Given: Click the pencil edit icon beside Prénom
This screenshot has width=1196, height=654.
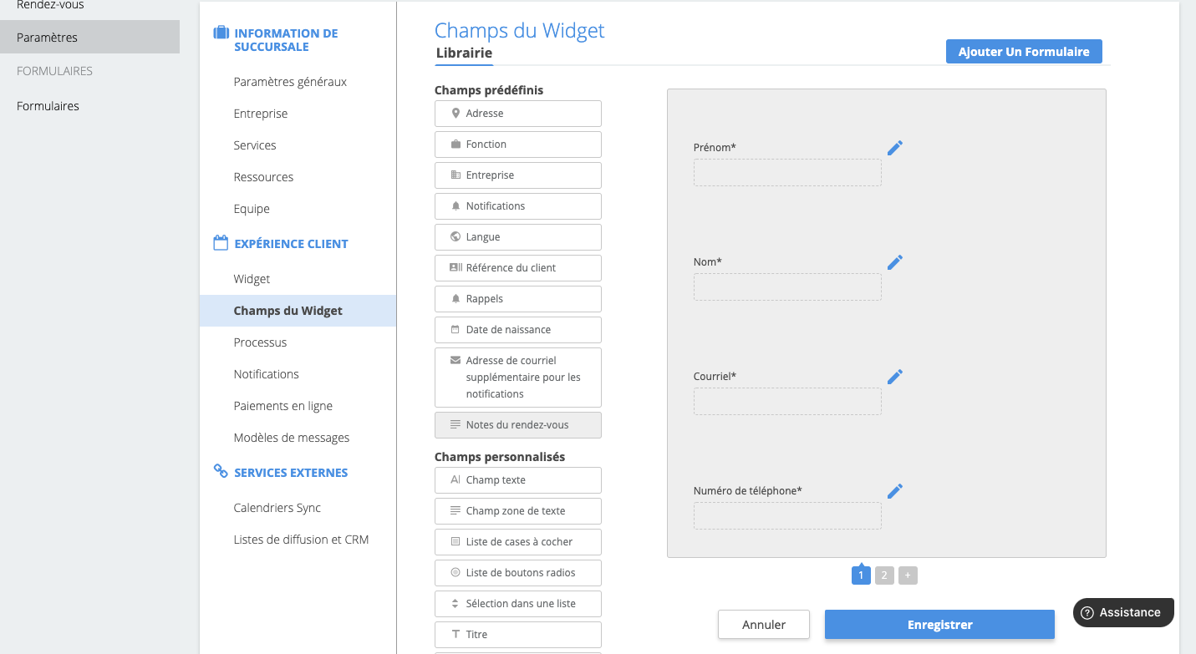Looking at the screenshot, I should (895, 148).
